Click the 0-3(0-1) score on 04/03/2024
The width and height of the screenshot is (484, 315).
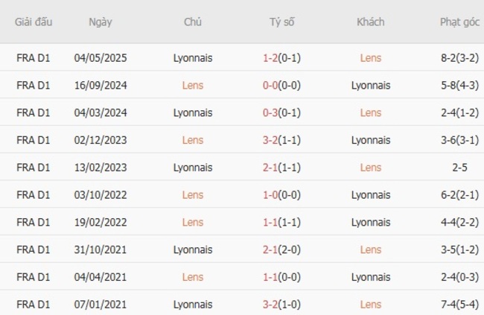(281, 112)
